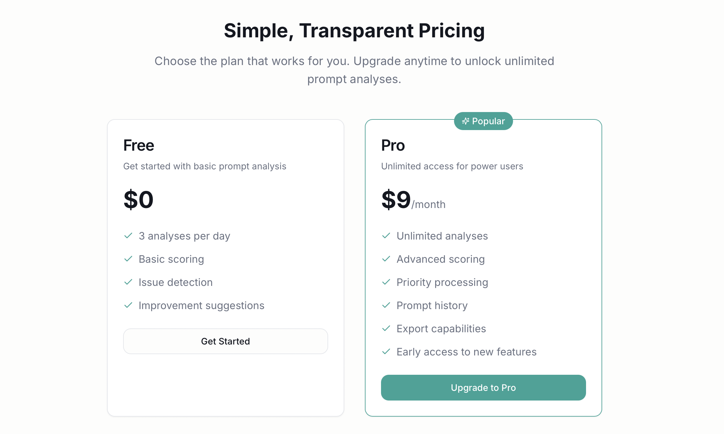Select the 'Popular' badge on the Pro card
Screen dimensions: 724x434
point(483,121)
